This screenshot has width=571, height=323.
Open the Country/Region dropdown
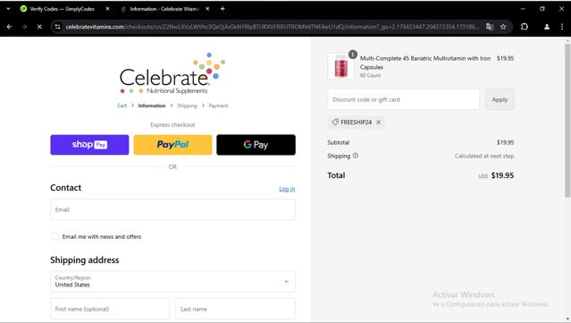pyautogui.click(x=172, y=281)
